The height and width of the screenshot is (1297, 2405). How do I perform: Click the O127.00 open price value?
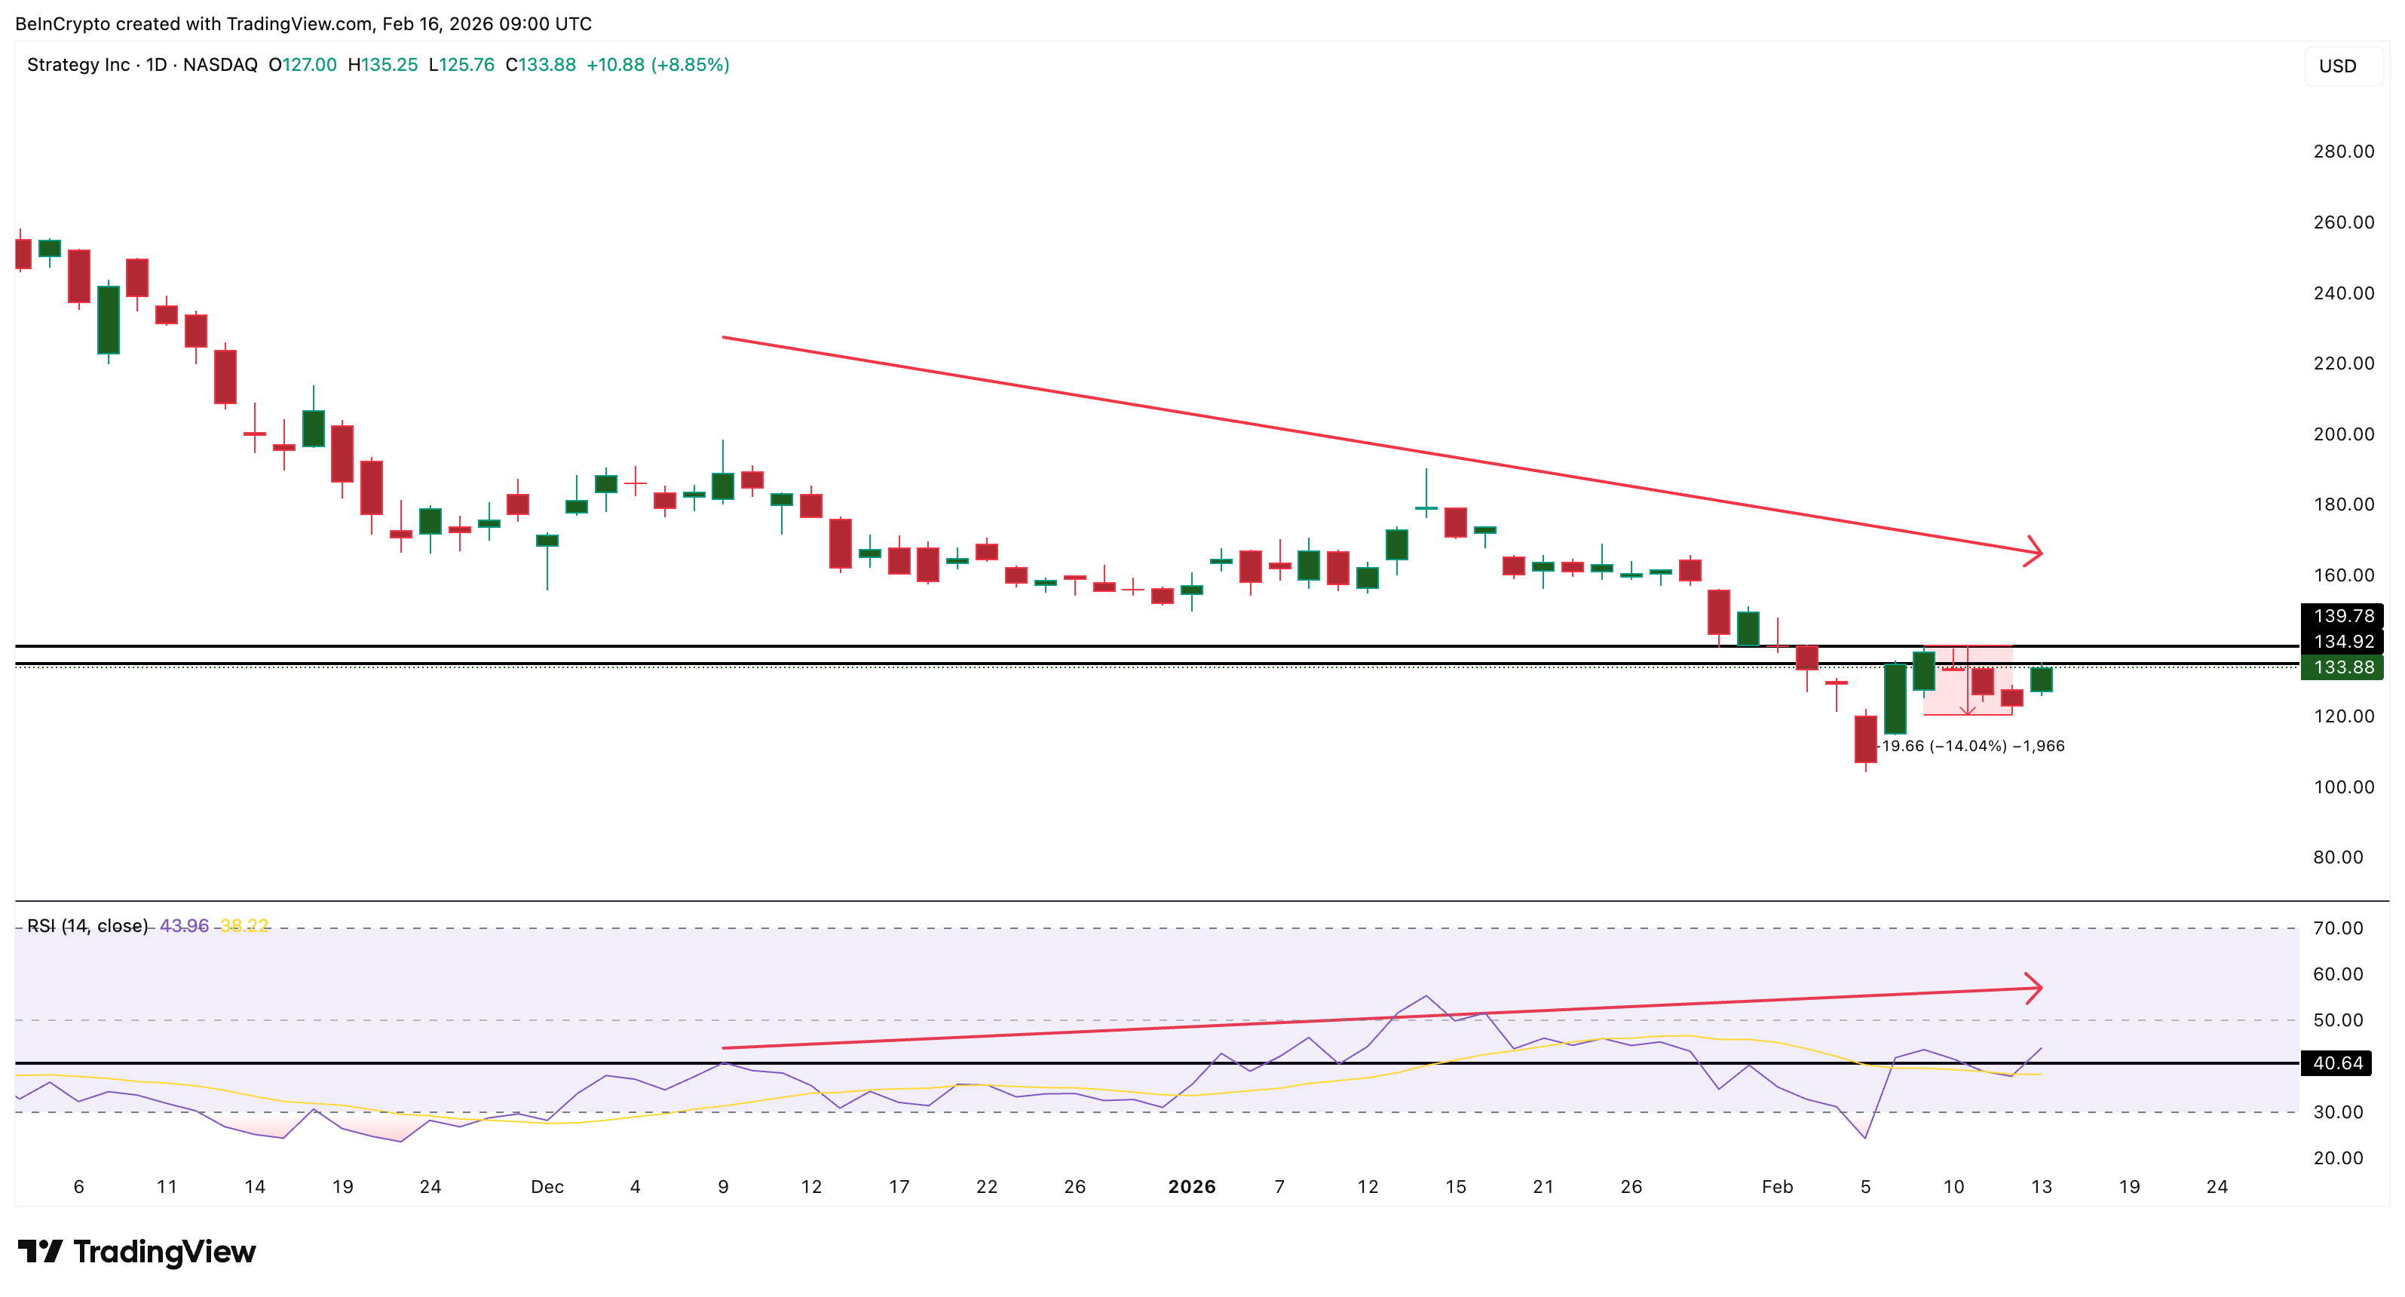point(303,66)
